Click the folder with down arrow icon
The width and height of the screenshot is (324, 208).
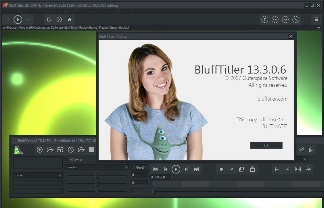click(81, 150)
